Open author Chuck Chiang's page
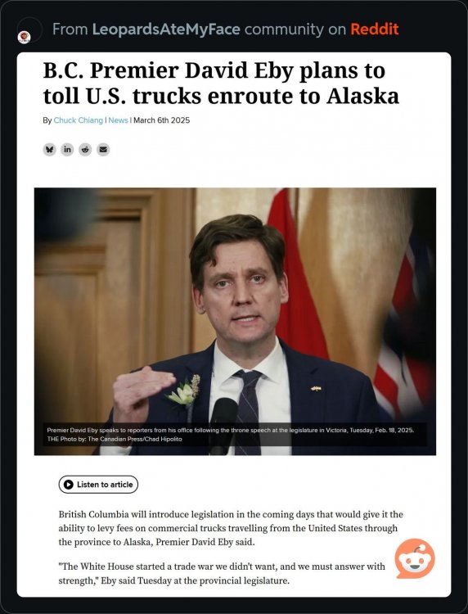This screenshot has height=614, width=468. (79, 120)
